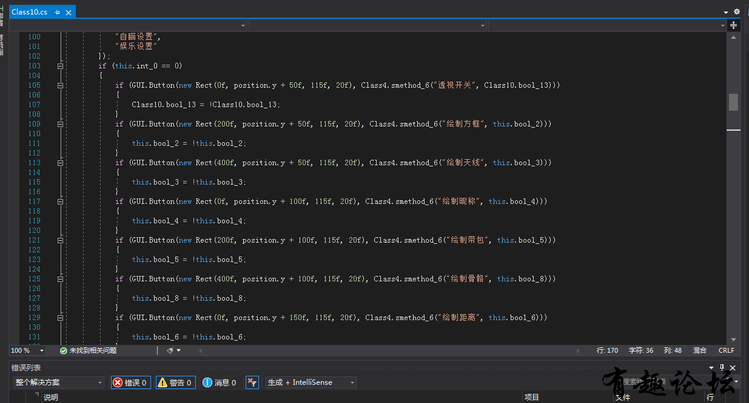The width and height of the screenshot is (749, 403).
Task: Collapse the code block at line 103
Action: coord(60,66)
